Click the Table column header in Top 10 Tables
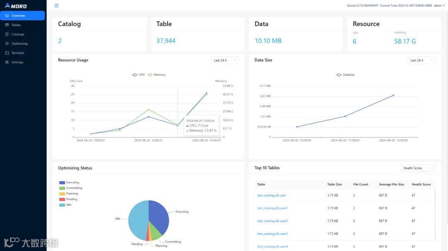This screenshot has width=448, height=251. tap(261, 184)
